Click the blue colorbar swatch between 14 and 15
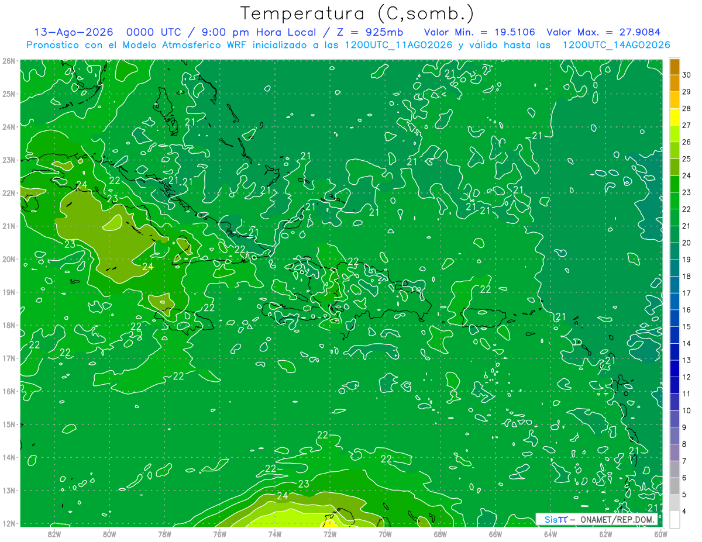702x542 pixels. [675, 335]
